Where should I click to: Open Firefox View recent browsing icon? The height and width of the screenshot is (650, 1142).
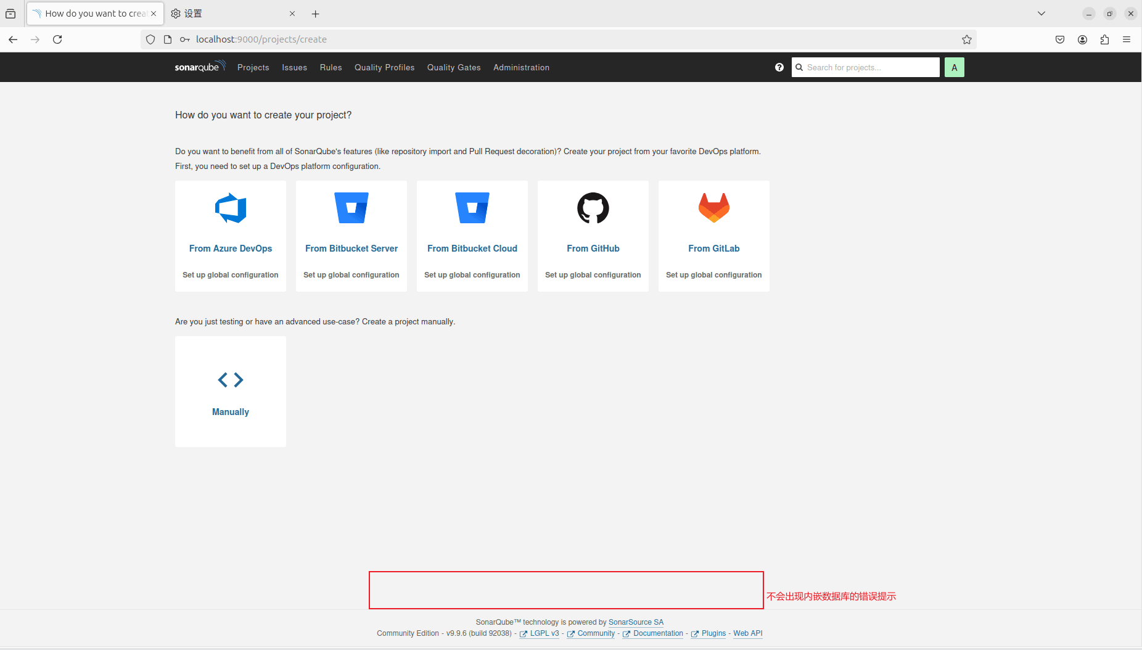pyautogui.click(x=10, y=14)
